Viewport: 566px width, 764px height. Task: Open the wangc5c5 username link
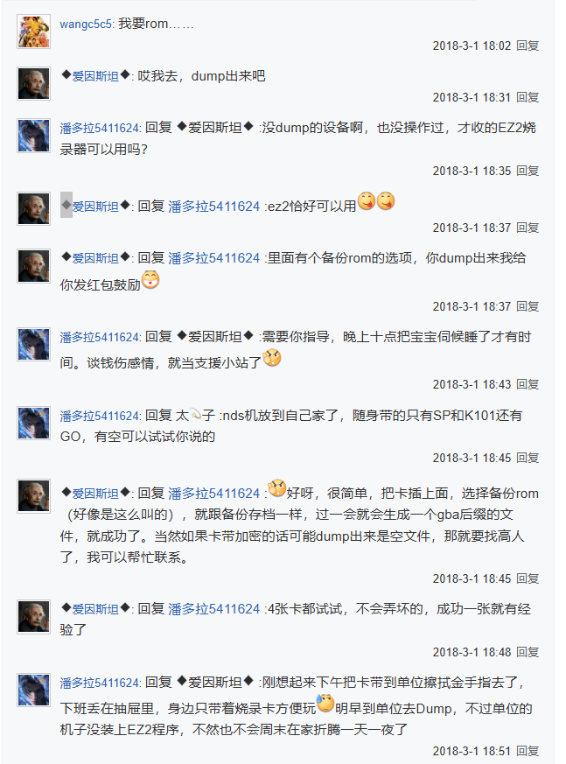[x=86, y=24]
